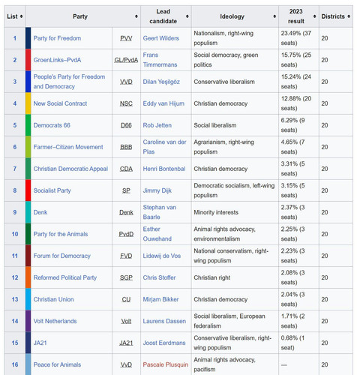Open Geert Wilders candidate page

(161, 38)
